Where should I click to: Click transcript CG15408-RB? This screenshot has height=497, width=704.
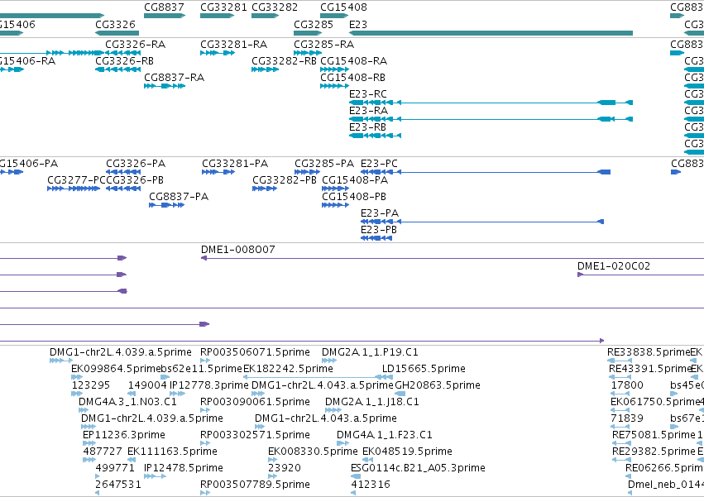pyautogui.click(x=334, y=86)
